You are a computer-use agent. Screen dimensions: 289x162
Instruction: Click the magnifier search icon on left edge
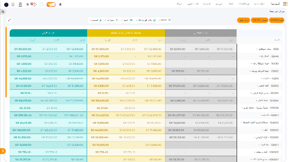click(3, 12)
